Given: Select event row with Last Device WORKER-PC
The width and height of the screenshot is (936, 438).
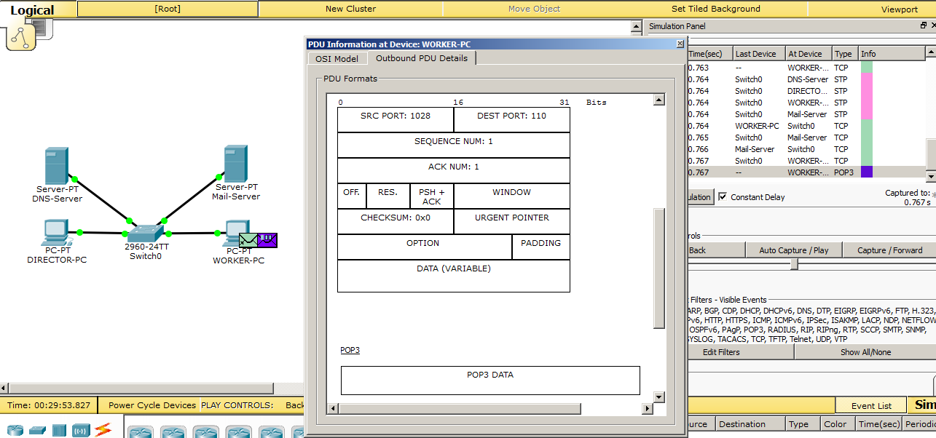Looking at the screenshot, I should pyautogui.click(x=806, y=126).
